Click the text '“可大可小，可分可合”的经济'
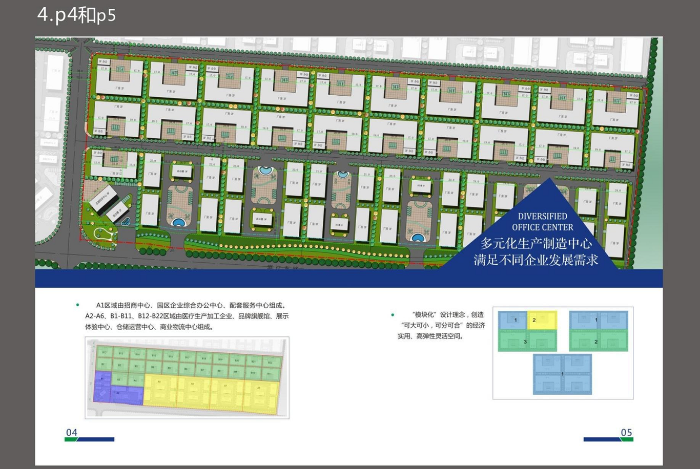 pyautogui.click(x=443, y=326)
